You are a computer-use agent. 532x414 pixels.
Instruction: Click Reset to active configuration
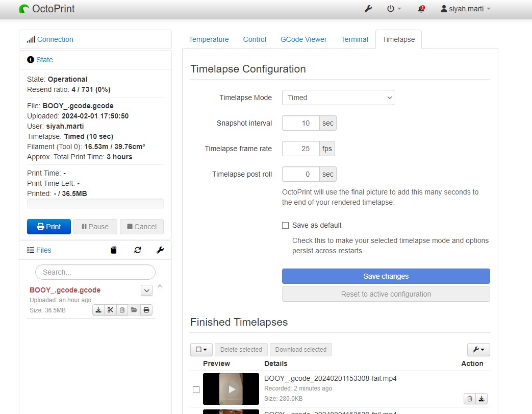(386, 294)
